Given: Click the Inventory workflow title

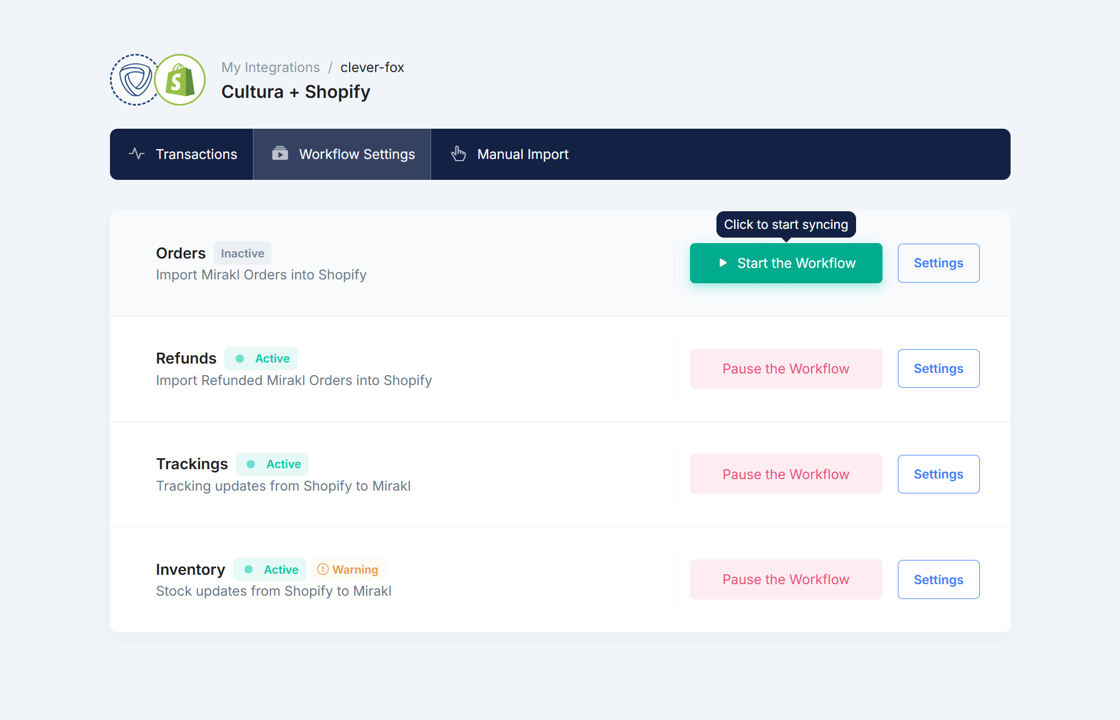Looking at the screenshot, I should [x=191, y=569].
